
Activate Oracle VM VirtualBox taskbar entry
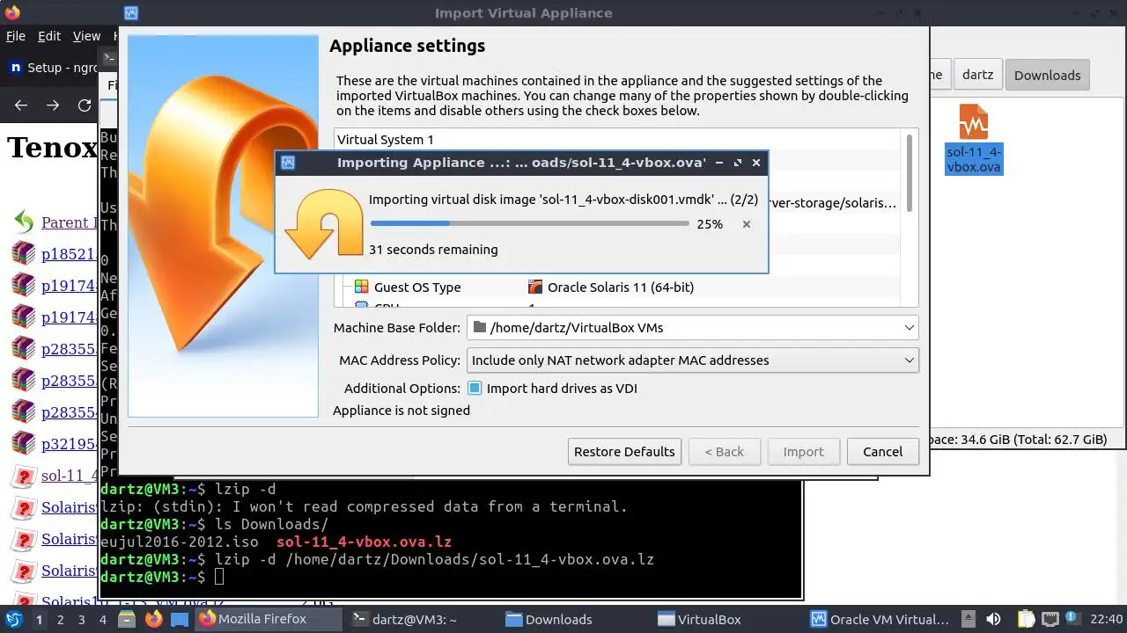point(880,619)
